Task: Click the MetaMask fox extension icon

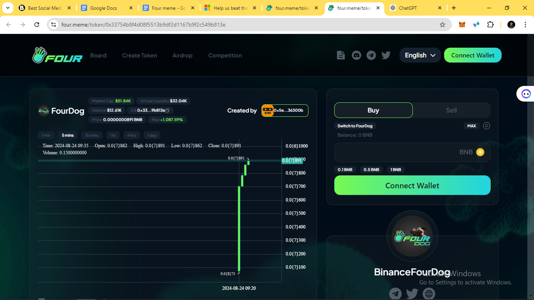Action: (x=462, y=25)
